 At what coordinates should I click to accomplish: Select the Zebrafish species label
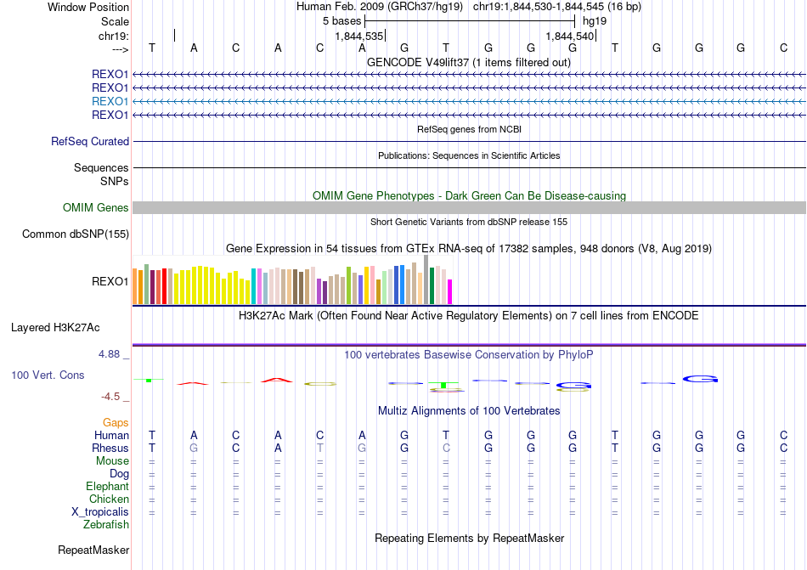106,525
